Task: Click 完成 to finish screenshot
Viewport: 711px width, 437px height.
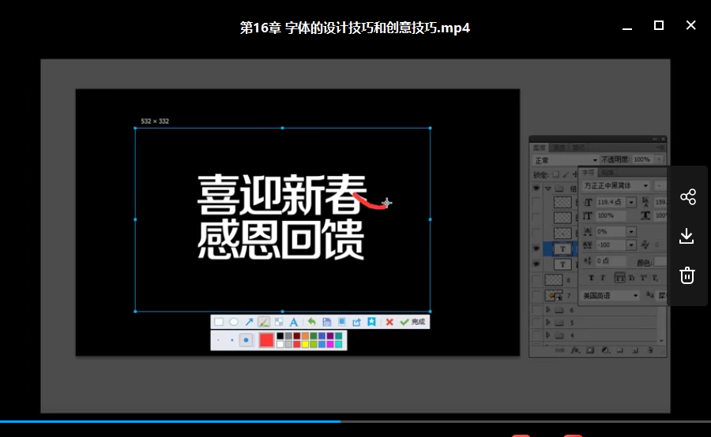Action: pyautogui.click(x=412, y=322)
